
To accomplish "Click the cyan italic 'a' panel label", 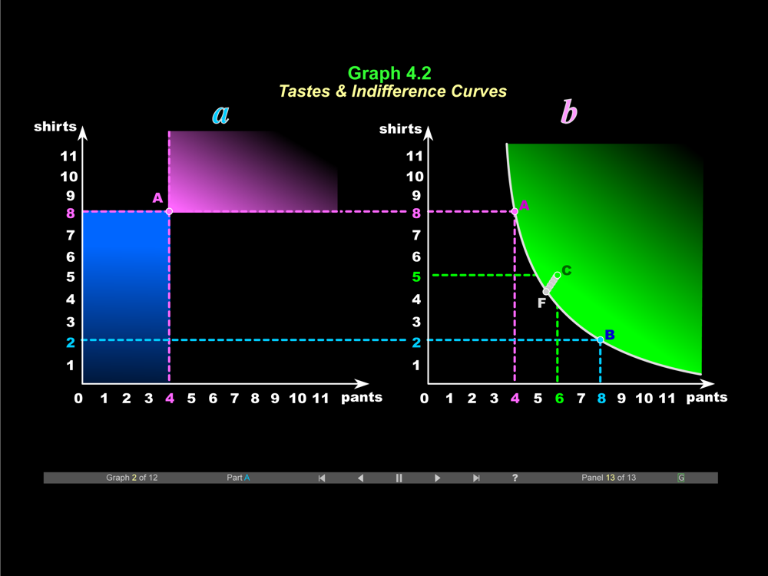I will 221,114.
